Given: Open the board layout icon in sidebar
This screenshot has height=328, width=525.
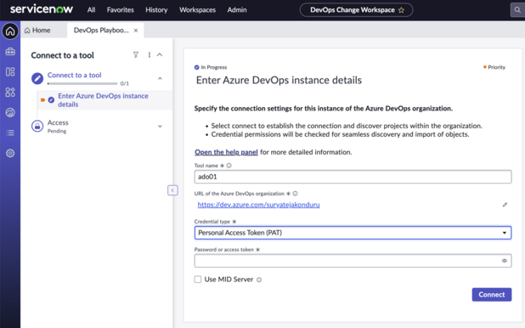Looking at the screenshot, I should click(10, 71).
